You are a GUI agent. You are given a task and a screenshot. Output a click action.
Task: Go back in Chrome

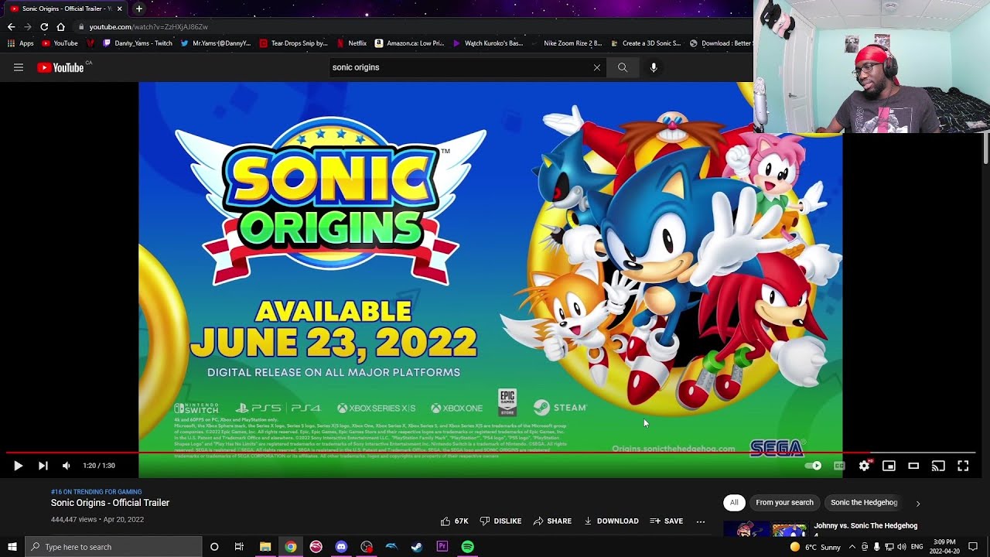point(11,26)
